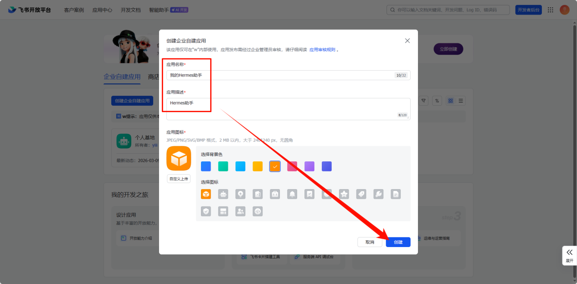
Task: Click the 创建 button
Action: (398, 242)
